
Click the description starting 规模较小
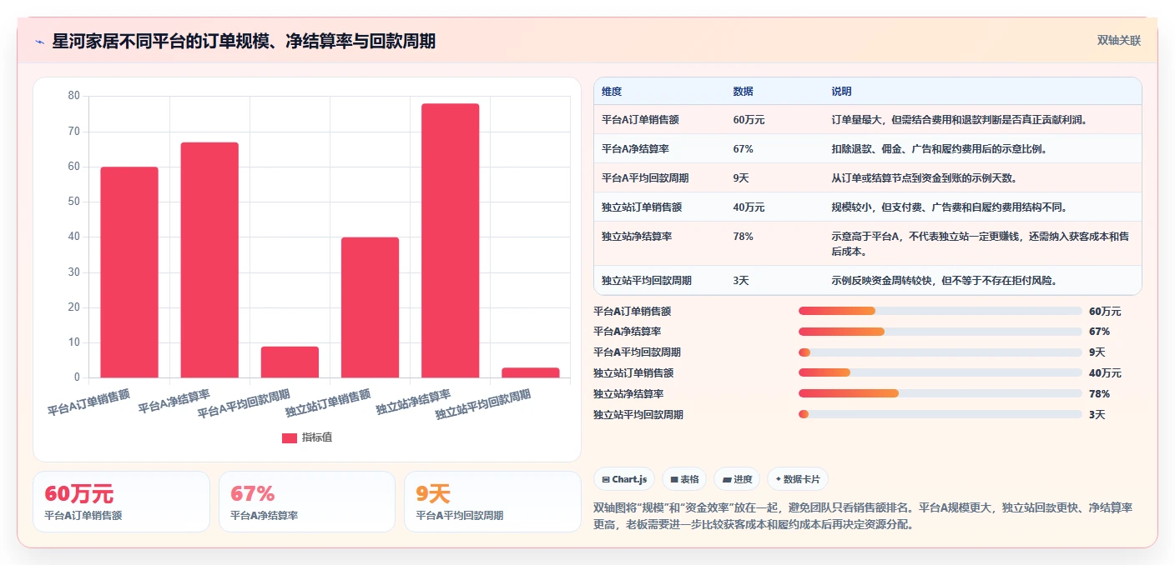tap(949, 207)
